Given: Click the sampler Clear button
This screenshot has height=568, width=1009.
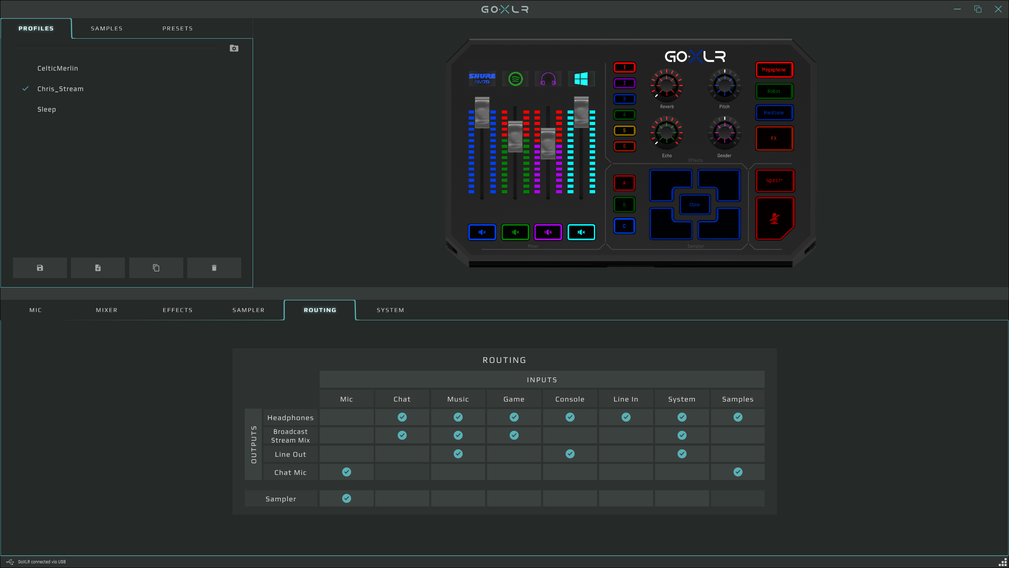Looking at the screenshot, I should tap(694, 204).
